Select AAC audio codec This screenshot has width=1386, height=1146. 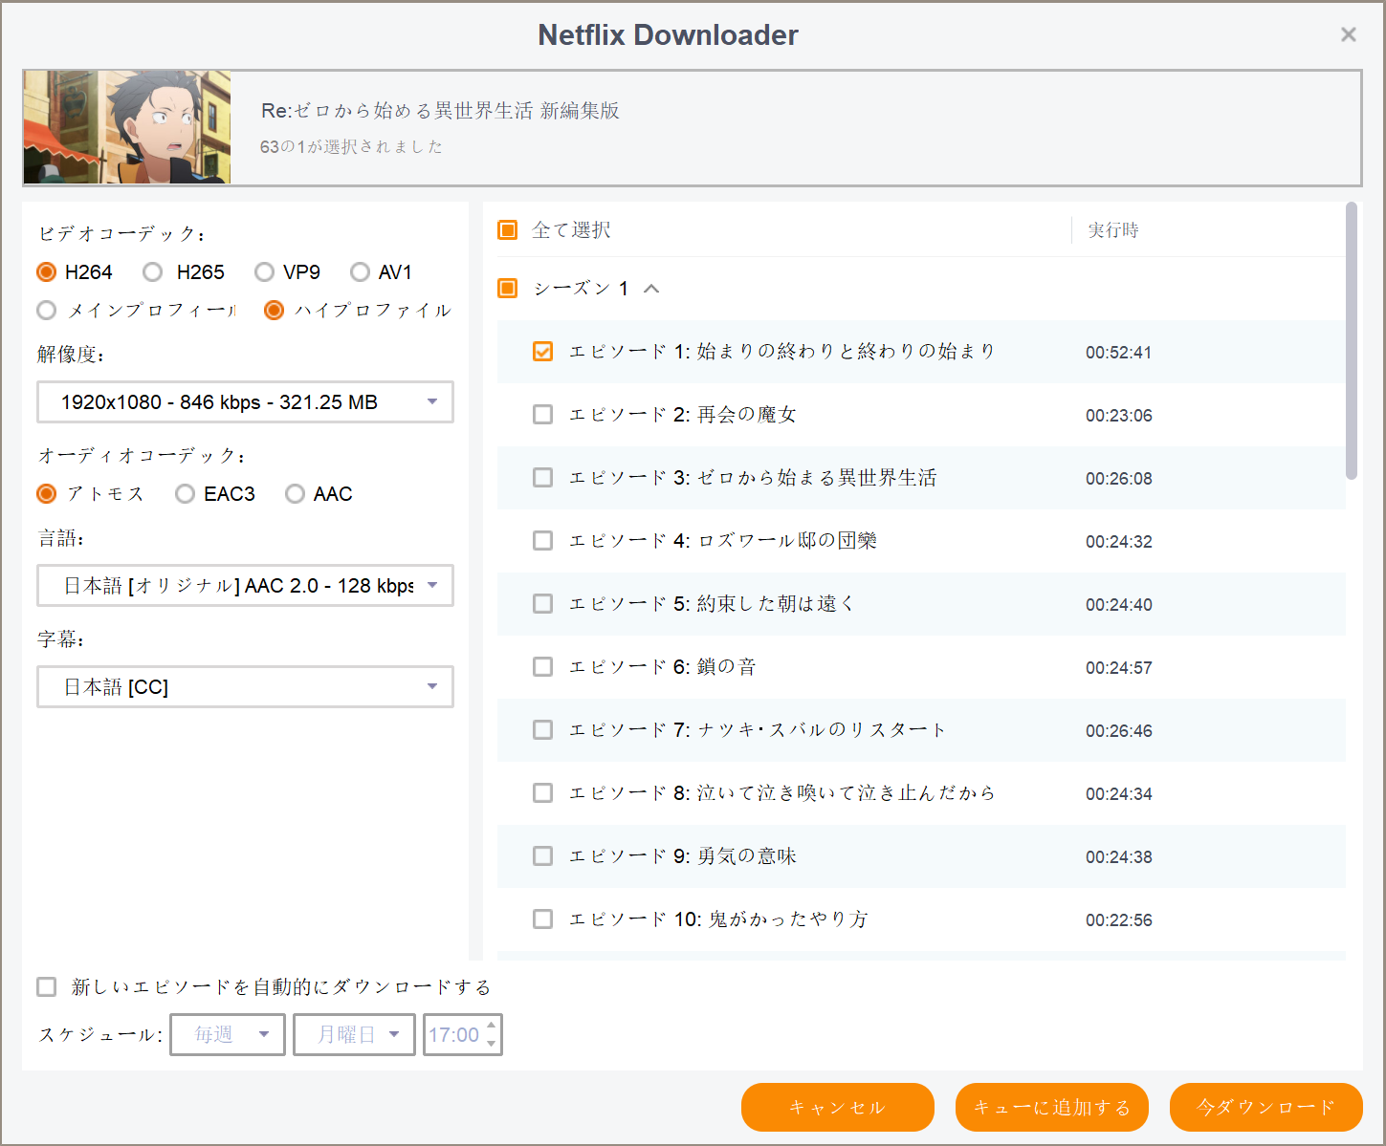pyautogui.click(x=295, y=494)
